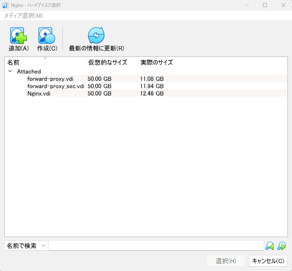292x271 pixels.
Task: Open the メディア選択(M) menu
Action: 23,16
